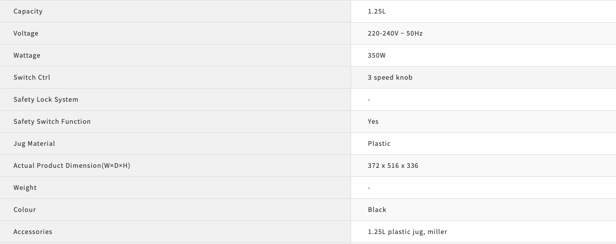Click the Accessories row label
616x244 pixels.
(33, 232)
